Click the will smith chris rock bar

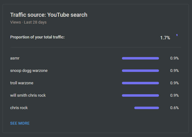tap(140, 95)
